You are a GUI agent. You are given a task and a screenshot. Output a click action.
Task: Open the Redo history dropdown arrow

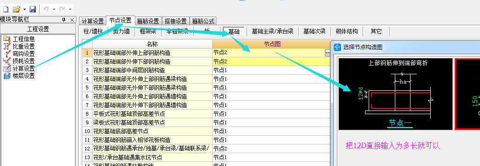(x=70, y=10)
